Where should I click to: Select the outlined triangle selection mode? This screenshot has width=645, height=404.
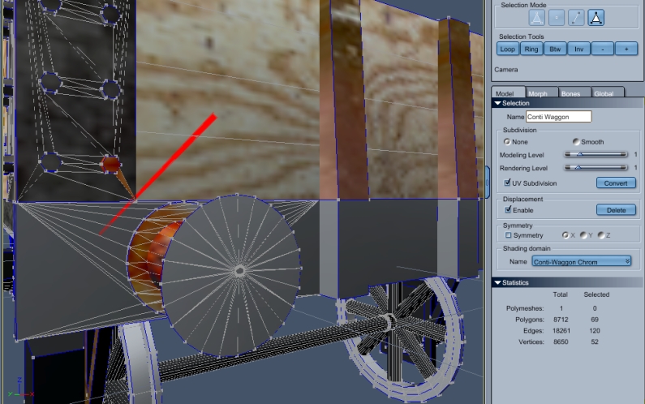[536, 18]
